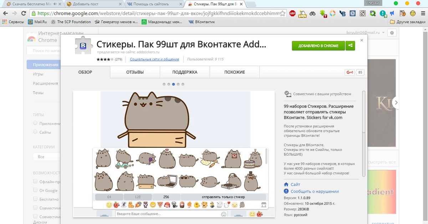Click the yellow smiley face extension icon
The image size is (428, 224).
pyautogui.click(x=413, y=14)
